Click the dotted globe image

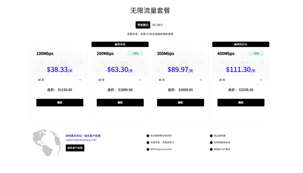46,143
